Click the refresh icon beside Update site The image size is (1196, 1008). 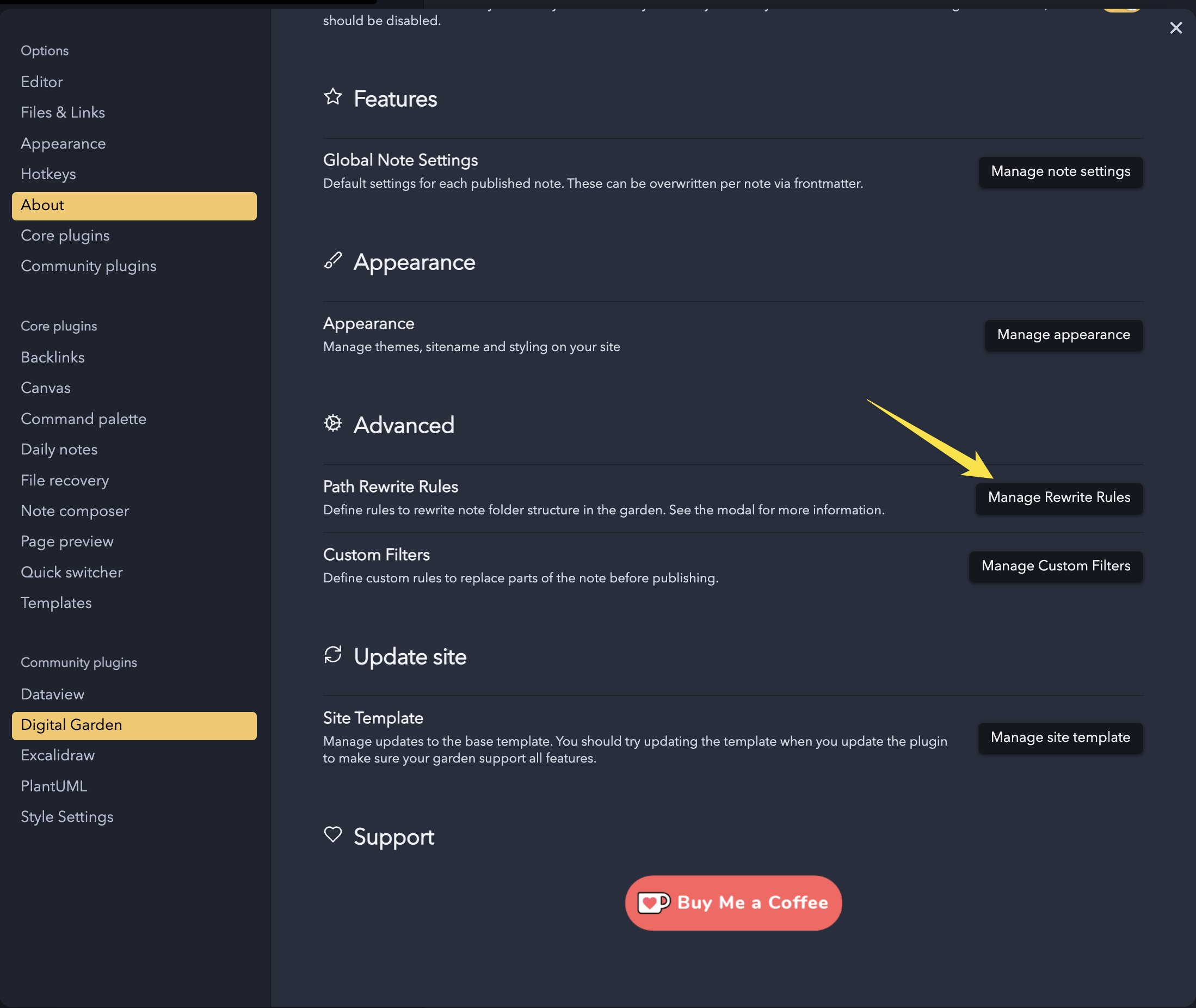332,655
